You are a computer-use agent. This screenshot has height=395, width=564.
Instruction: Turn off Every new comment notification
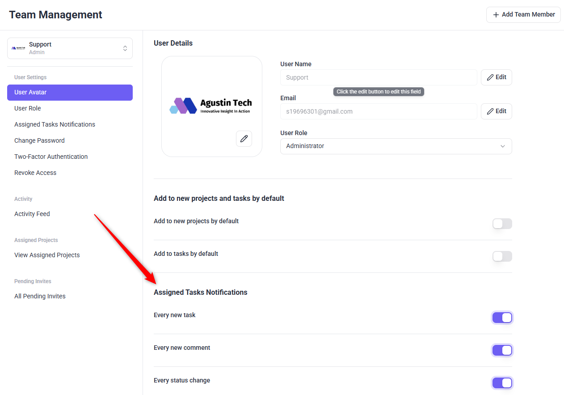502,350
